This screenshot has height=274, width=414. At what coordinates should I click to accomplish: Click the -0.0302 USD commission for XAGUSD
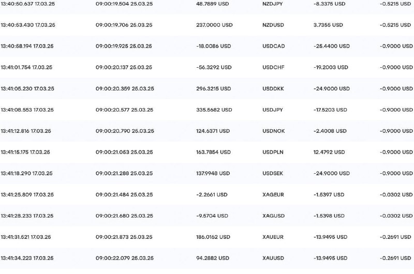tap(396, 216)
